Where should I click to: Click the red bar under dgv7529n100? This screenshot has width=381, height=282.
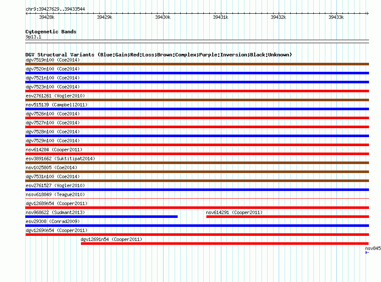coord(197,145)
